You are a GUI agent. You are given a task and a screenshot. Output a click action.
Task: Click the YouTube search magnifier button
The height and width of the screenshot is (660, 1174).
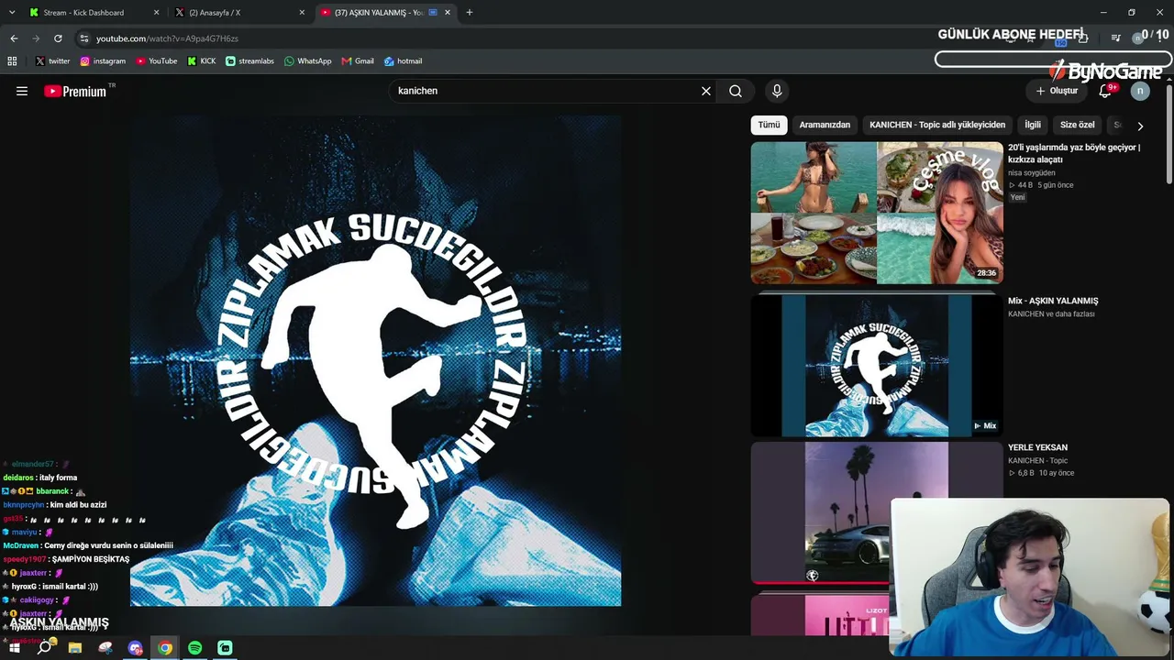pos(736,91)
